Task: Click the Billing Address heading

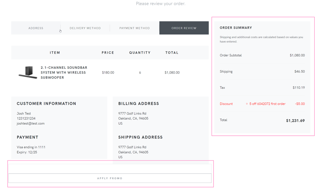Action: click(139, 104)
